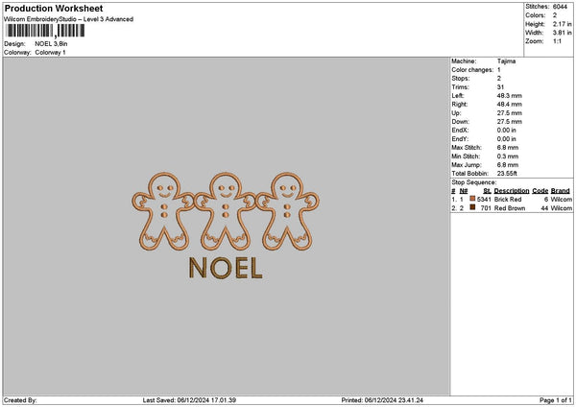Click the Brand column header
The width and height of the screenshot is (576, 407).
pos(561,191)
